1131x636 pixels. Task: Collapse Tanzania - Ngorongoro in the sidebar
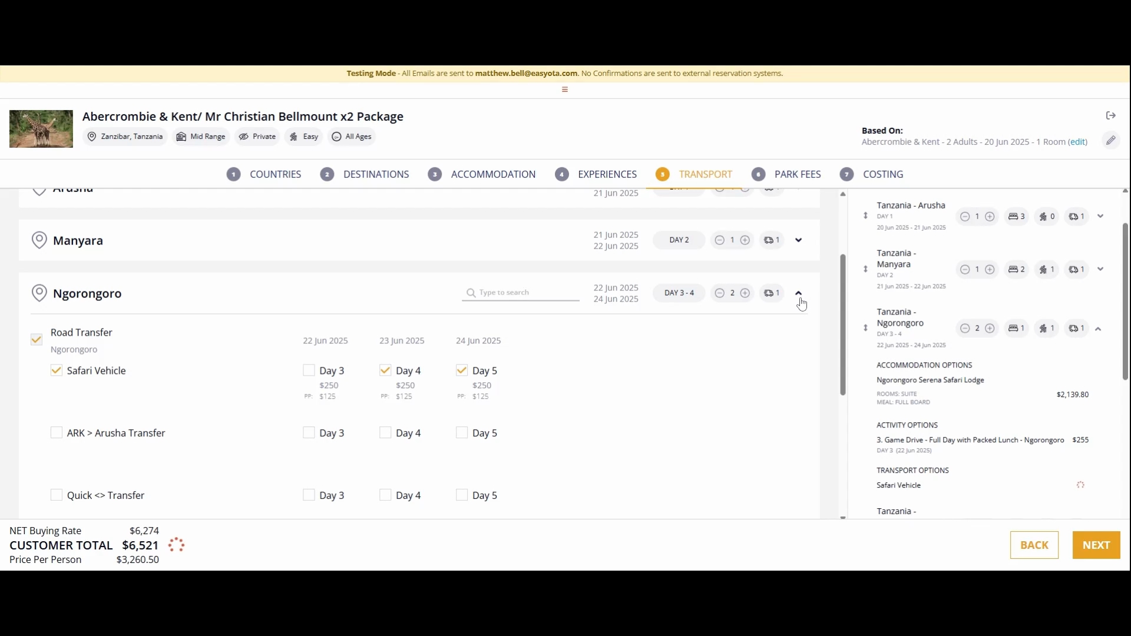pos(1098,329)
